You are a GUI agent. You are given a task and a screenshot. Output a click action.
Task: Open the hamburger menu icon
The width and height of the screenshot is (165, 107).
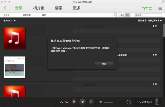(160, 8)
